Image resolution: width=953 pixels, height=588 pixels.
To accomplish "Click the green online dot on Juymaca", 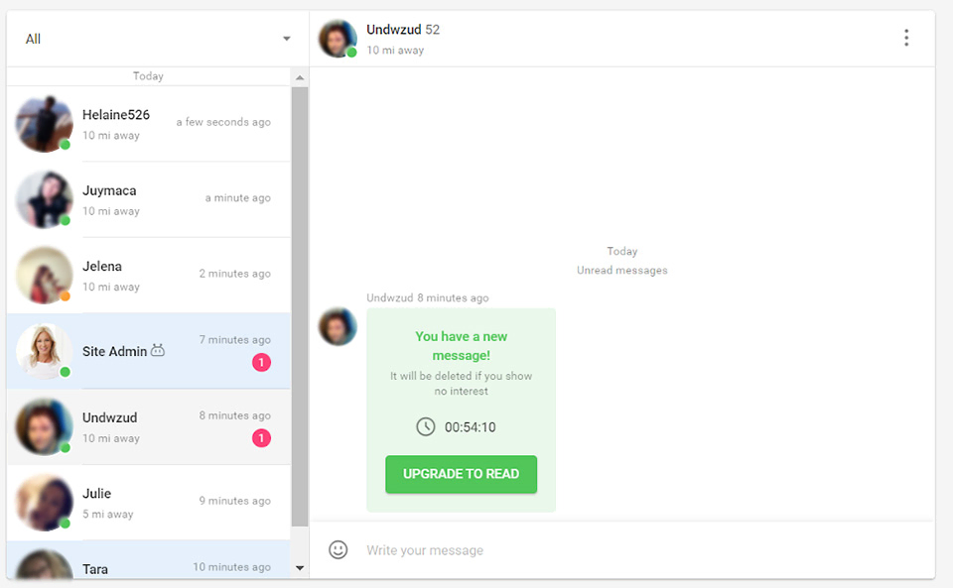I will click(x=65, y=220).
